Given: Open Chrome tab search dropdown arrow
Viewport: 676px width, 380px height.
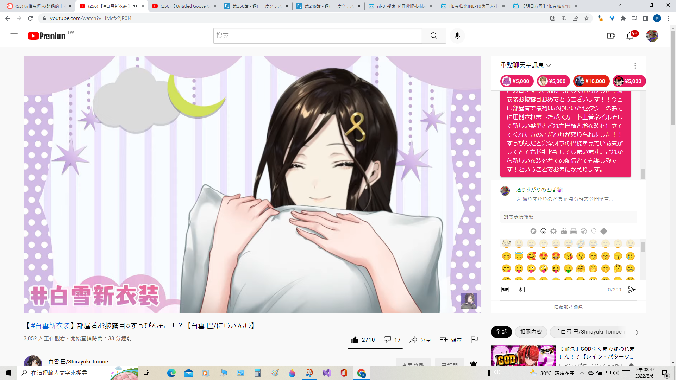Looking at the screenshot, I should click(619, 5).
